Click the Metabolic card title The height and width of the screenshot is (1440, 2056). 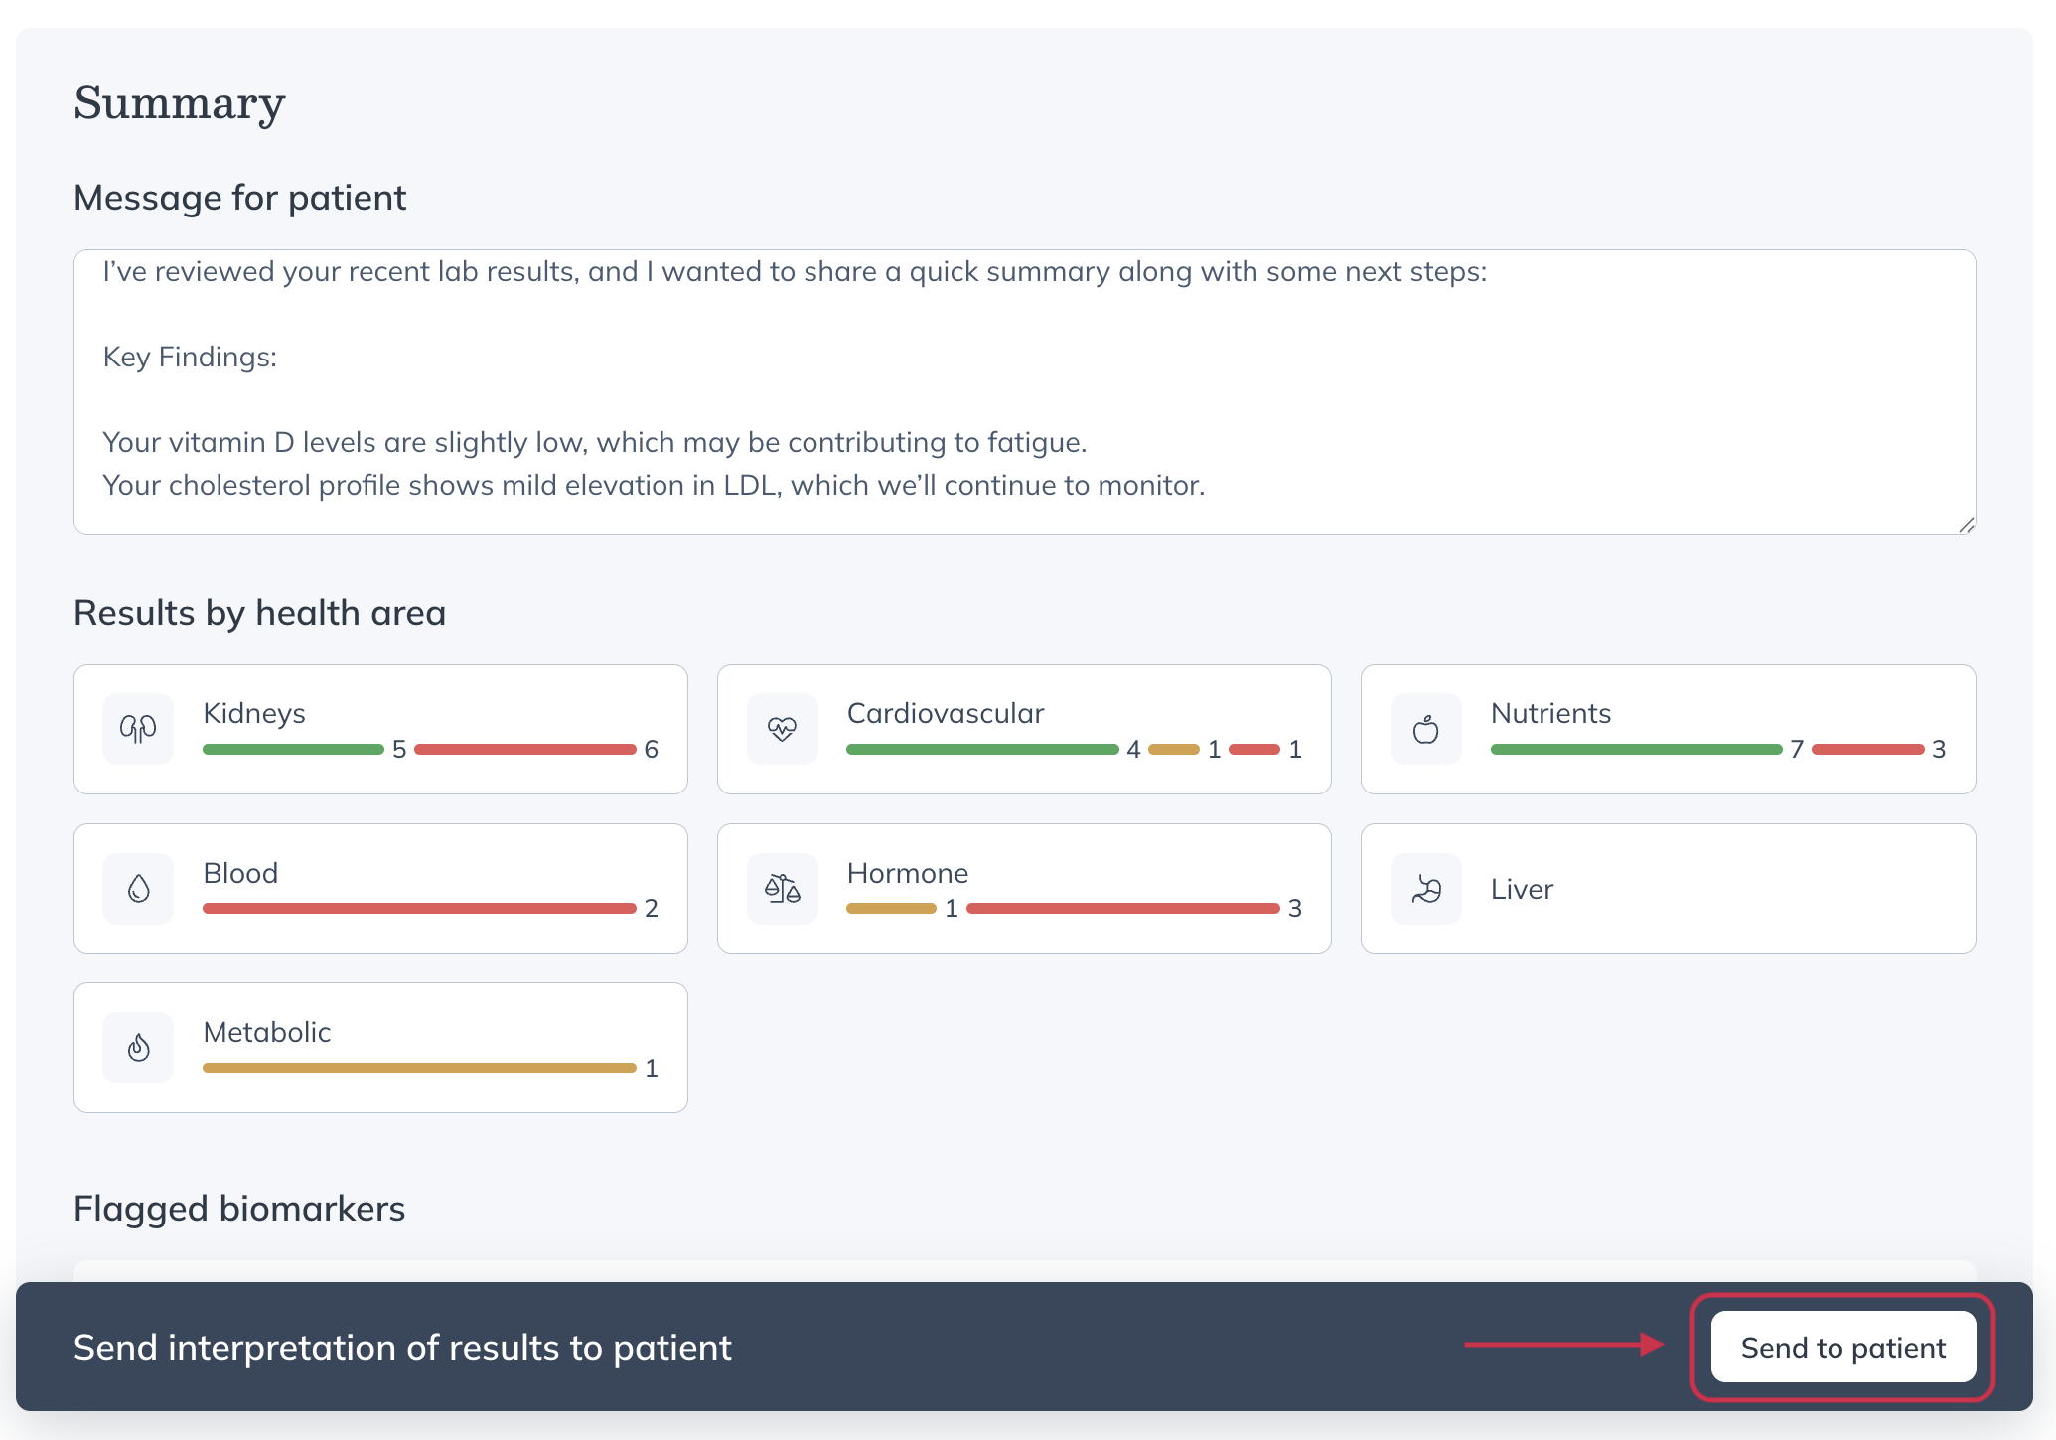click(266, 1032)
